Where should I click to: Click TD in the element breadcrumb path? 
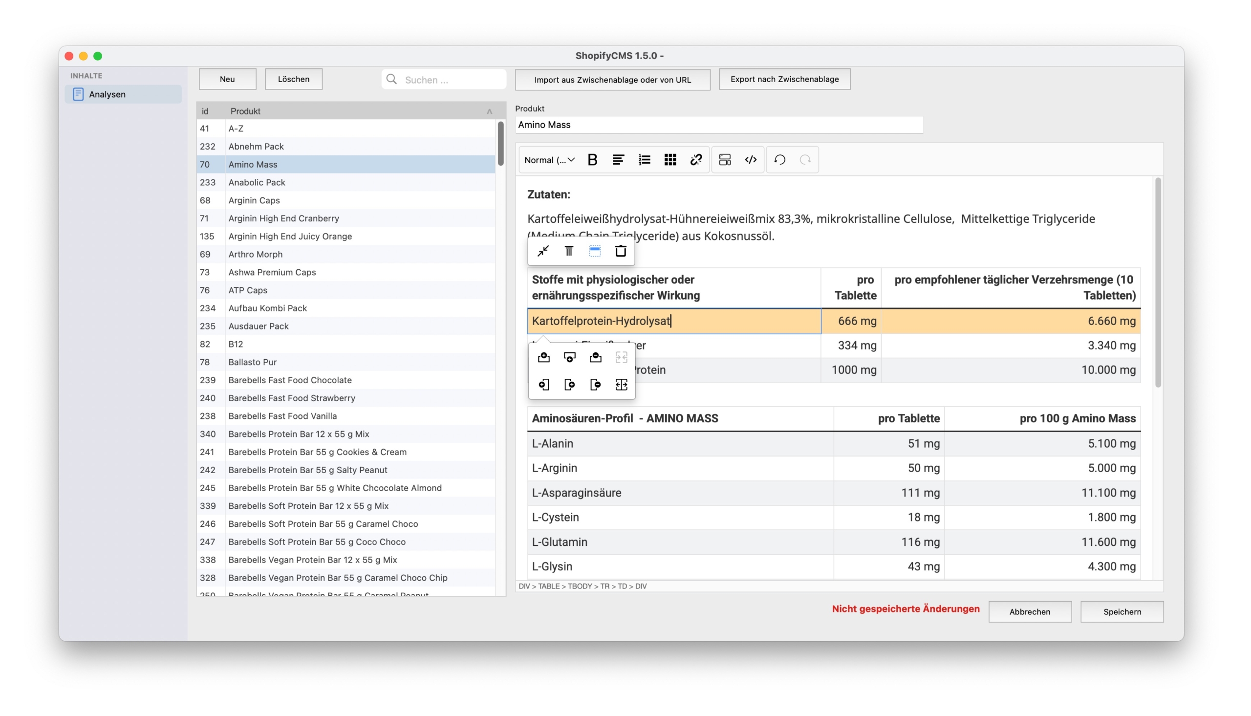[x=622, y=586]
